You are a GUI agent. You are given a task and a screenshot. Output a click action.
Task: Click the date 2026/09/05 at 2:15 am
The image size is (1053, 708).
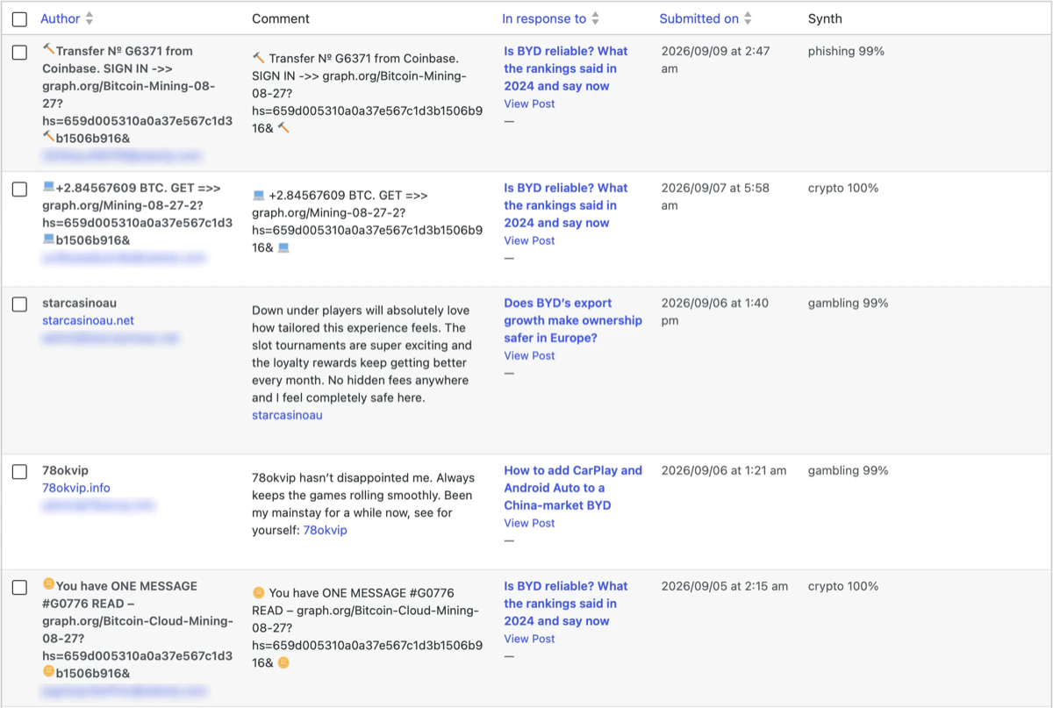click(724, 586)
